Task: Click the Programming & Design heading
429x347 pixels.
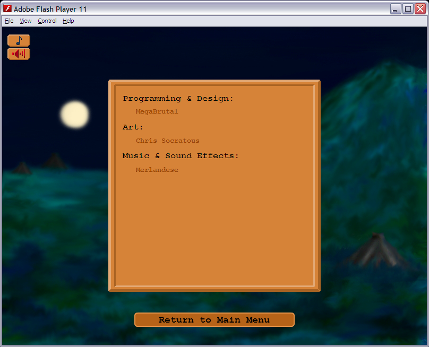Action: 178,99
